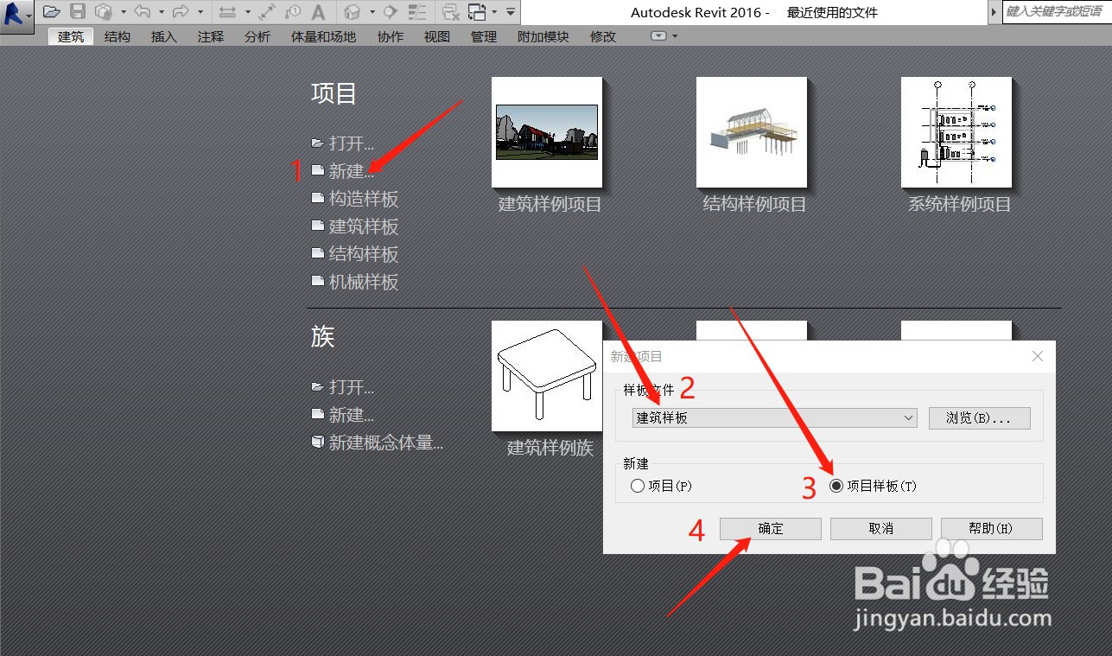Click the folder icon beside 打开 under 项目
1112x656 pixels.
(317, 143)
